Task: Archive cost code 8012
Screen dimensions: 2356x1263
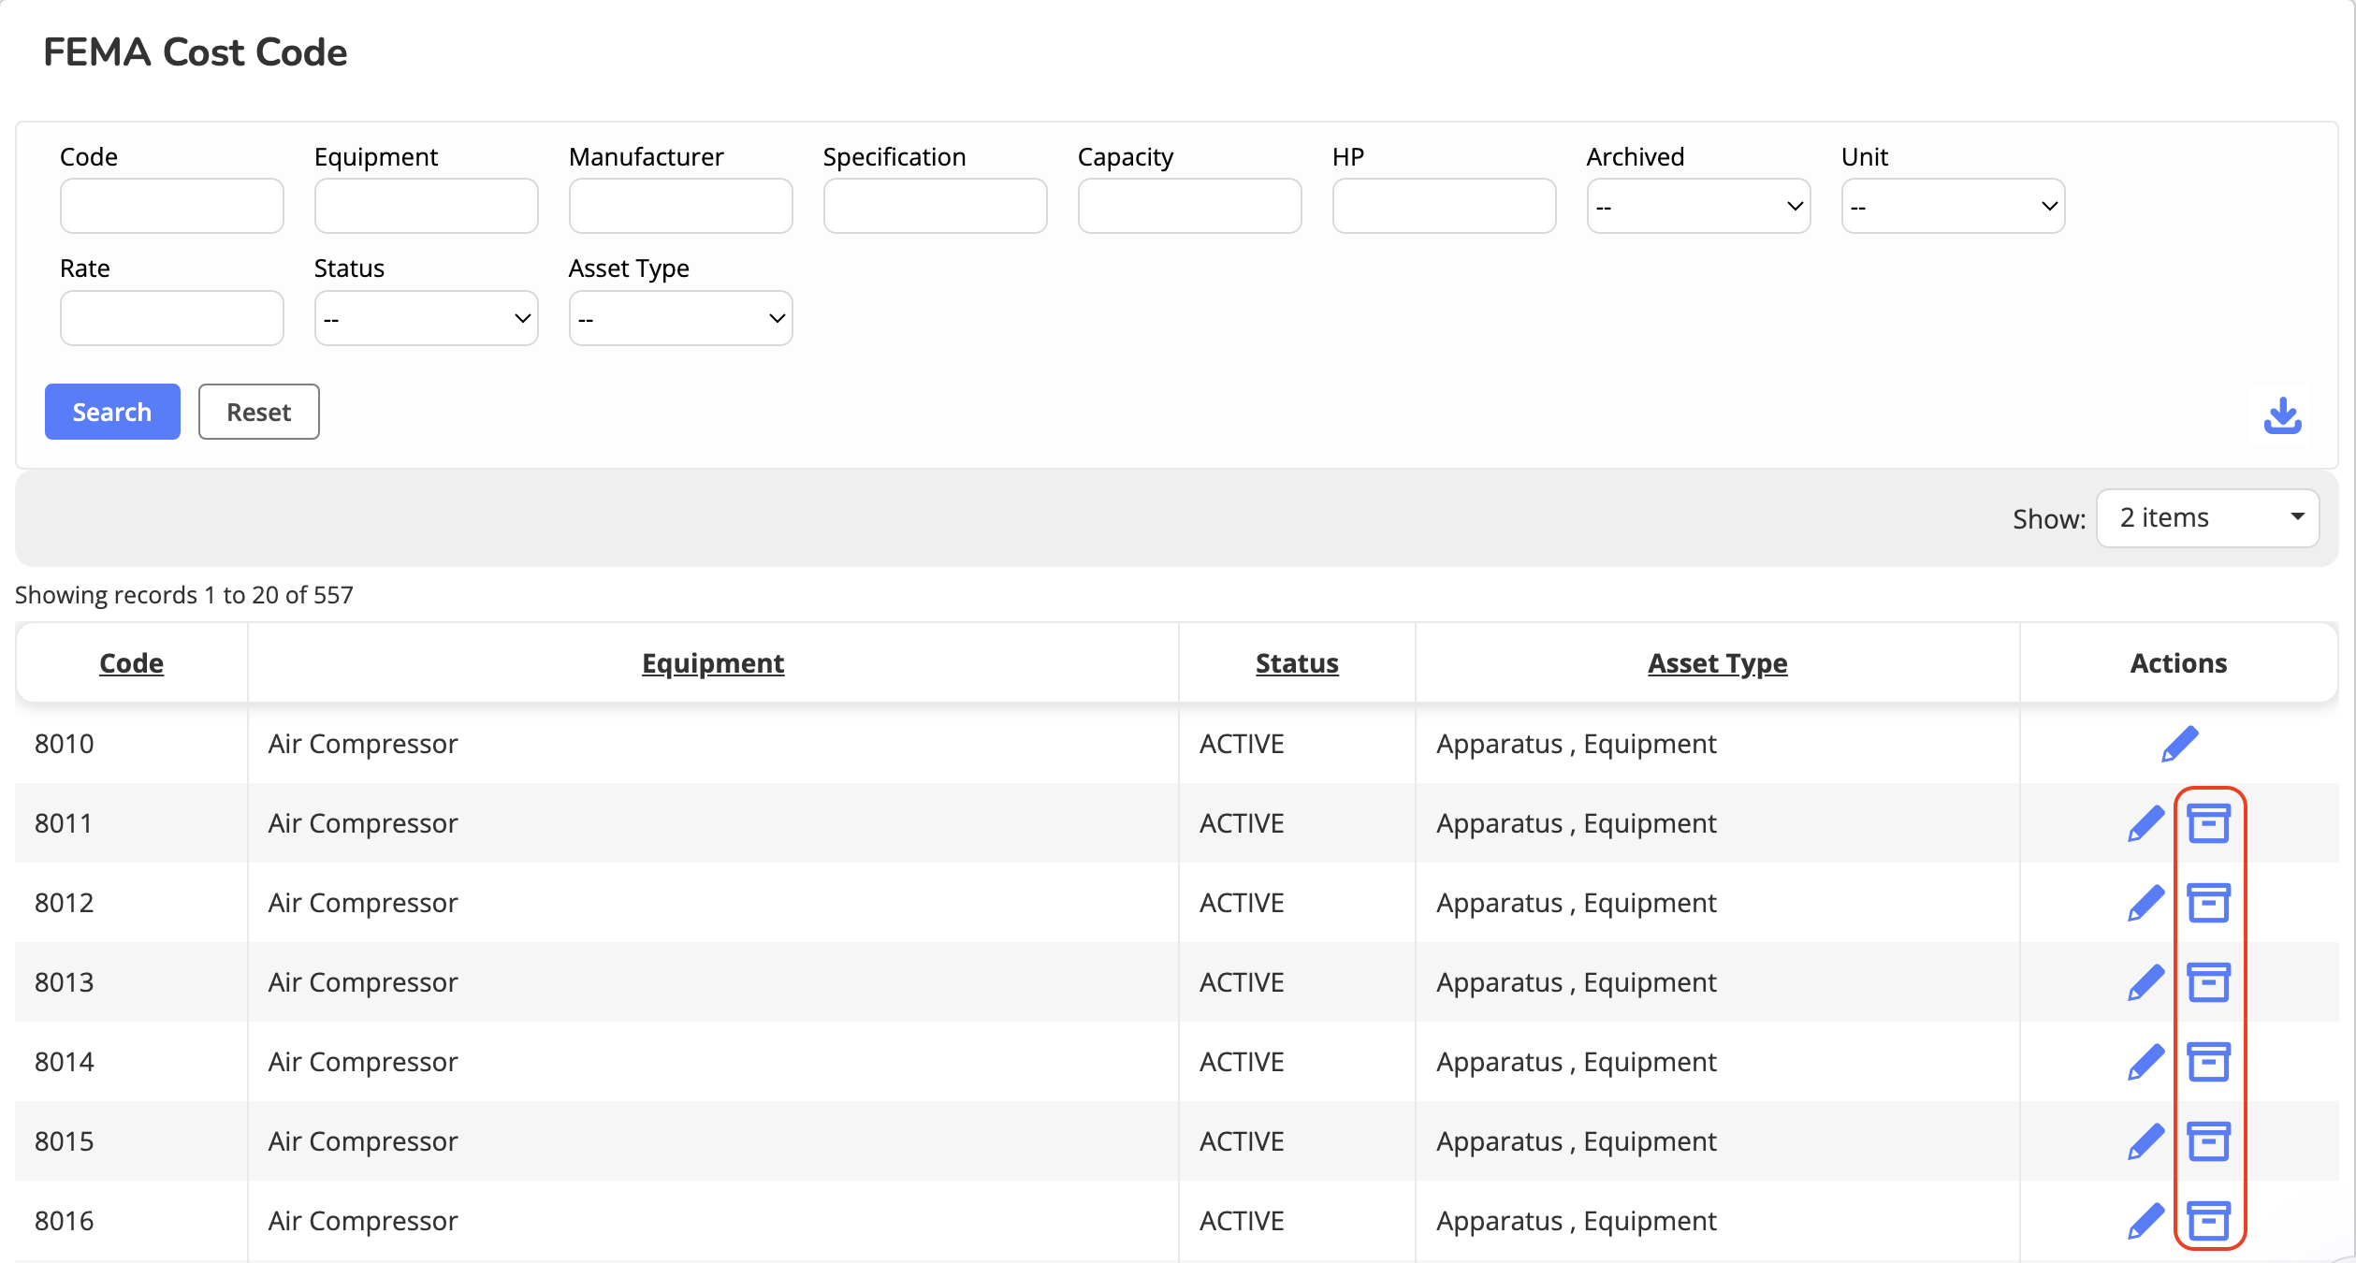Action: (x=2208, y=903)
